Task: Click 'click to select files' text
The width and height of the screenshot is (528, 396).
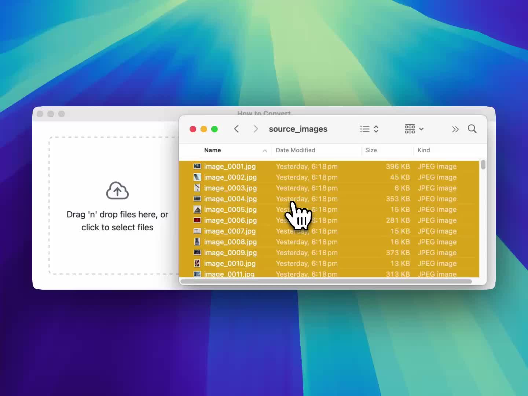Action: (117, 227)
